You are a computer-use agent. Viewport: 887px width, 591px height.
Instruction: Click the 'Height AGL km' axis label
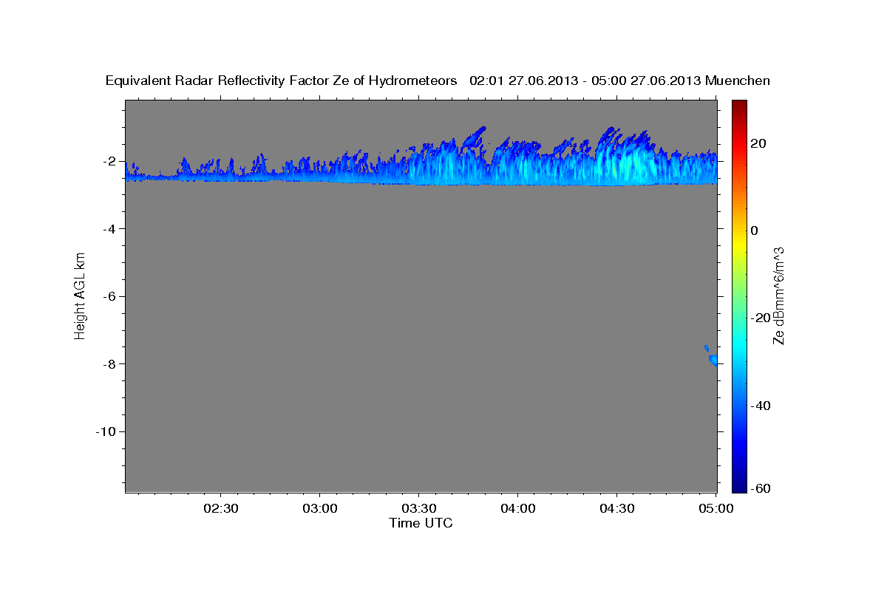(x=80, y=295)
